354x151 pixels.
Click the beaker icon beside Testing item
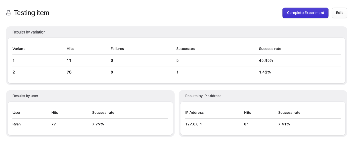coord(9,13)
